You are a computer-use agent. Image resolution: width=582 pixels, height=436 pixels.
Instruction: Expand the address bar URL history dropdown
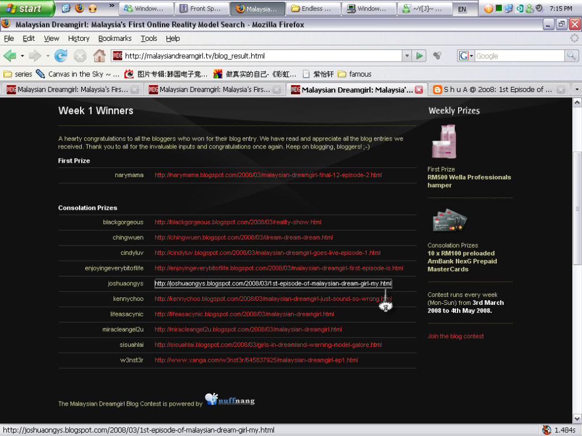[407, 56]
